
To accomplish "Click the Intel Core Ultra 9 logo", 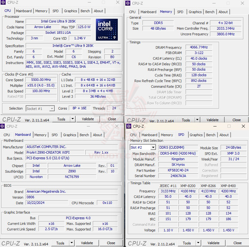I will pyautogui.click(x=107, y=30).
